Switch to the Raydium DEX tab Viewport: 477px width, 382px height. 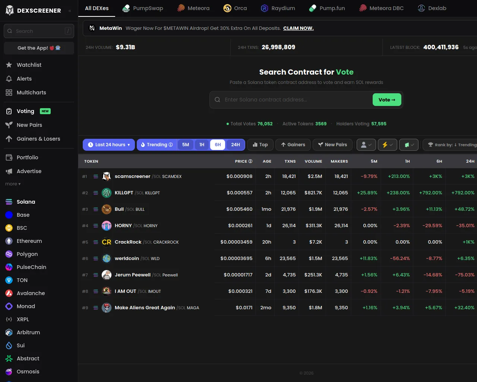278,8
